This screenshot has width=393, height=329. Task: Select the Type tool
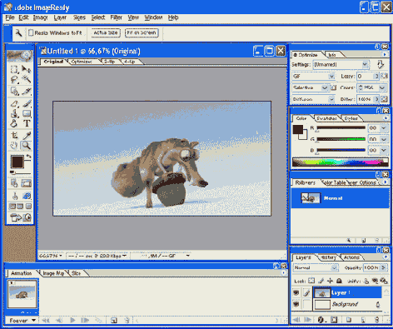(x=27, y=123)
